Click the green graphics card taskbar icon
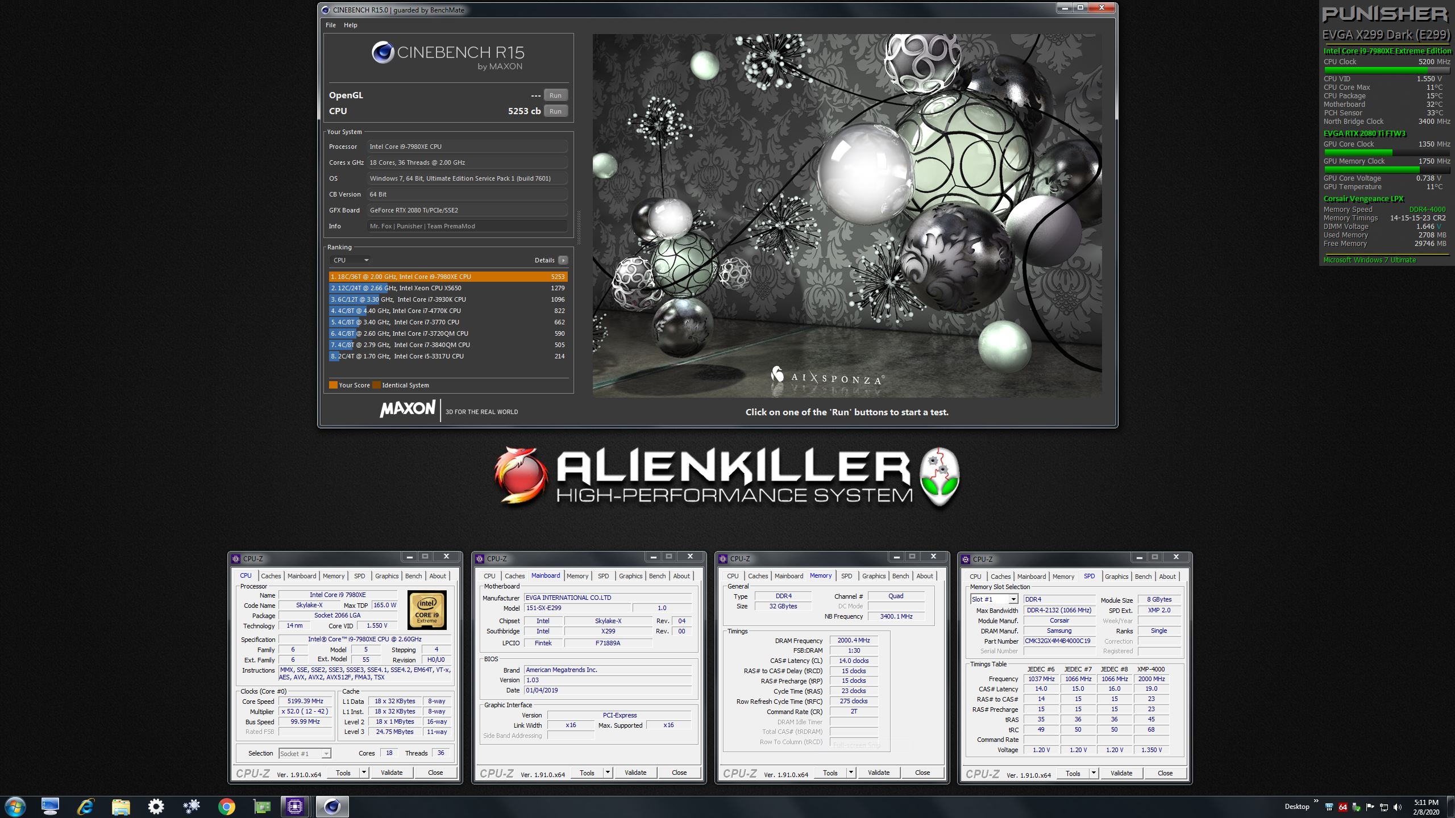 [x=262, y=806]
